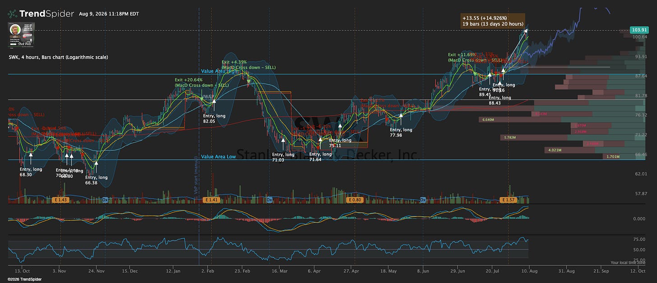
Task: Click the 31. Aug date label
Action: pos(567,271)
